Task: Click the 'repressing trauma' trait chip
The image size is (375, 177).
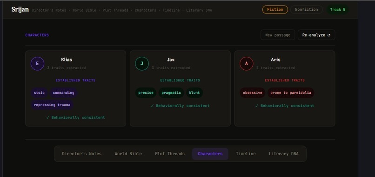Action: [x=52, y=105]
